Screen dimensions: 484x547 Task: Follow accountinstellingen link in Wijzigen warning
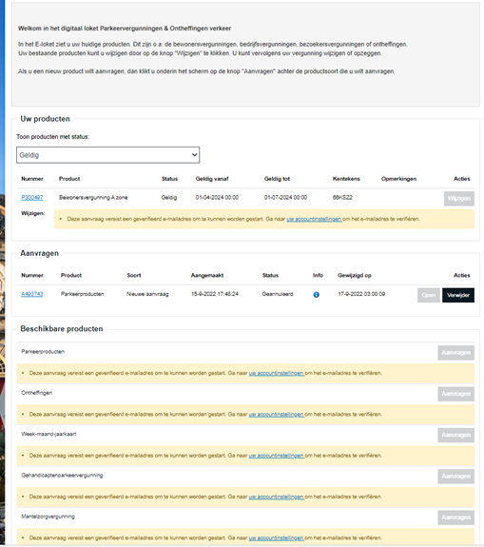(314, 219)
